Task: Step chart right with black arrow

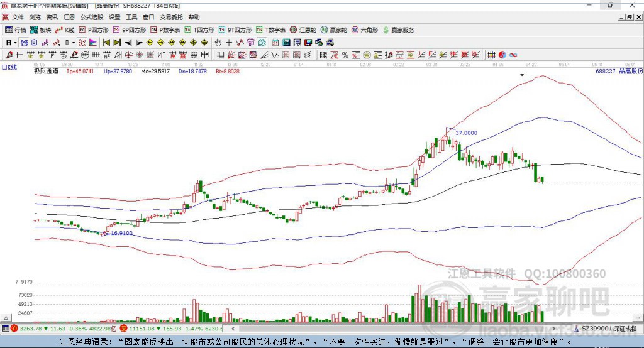Action: (x=139, y=43)
